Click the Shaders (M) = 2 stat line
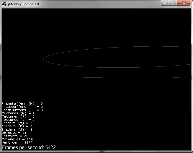 click(17, 123)
